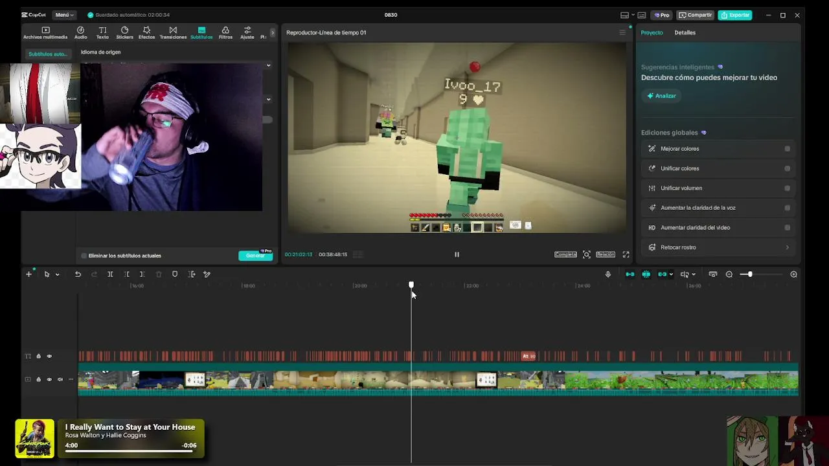Click the preview scan-frame icon

tap(586, 254)
